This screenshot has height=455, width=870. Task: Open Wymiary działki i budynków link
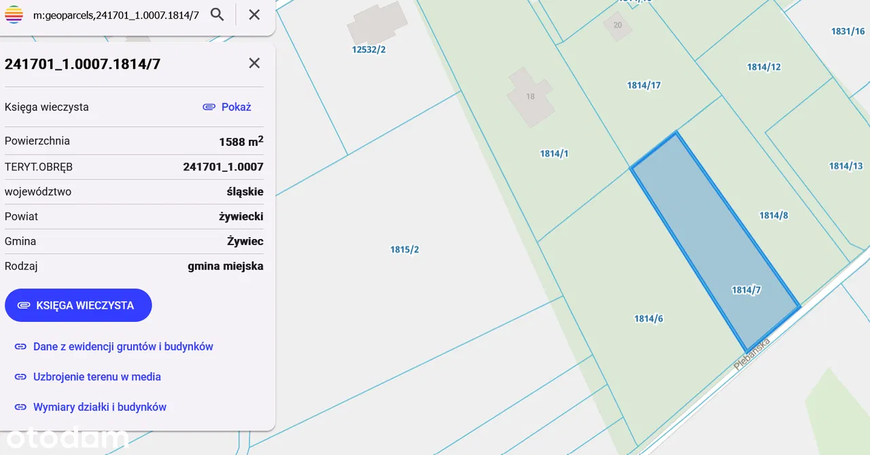(x=100, y=407)
